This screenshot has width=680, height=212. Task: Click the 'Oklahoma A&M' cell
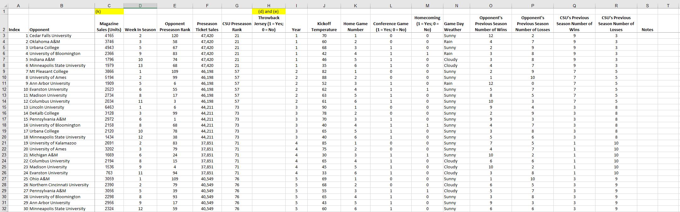(62, 41)
